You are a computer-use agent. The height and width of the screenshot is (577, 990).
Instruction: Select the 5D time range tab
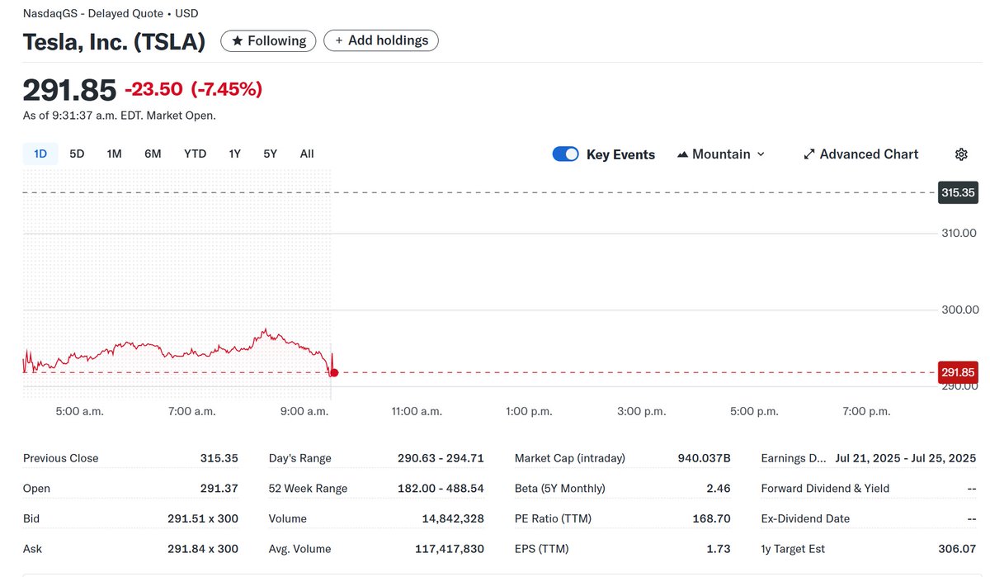tap(77, 154)
